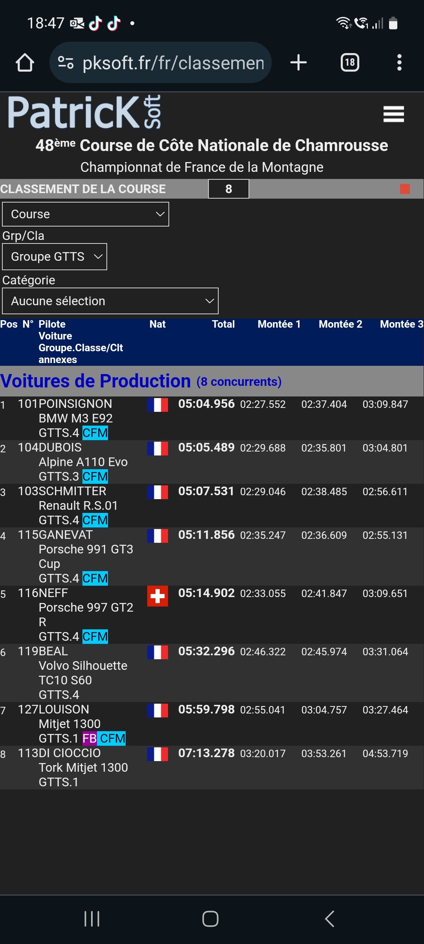Open a new browser tab
Screen dimensions: 424x944
[298, 63]
